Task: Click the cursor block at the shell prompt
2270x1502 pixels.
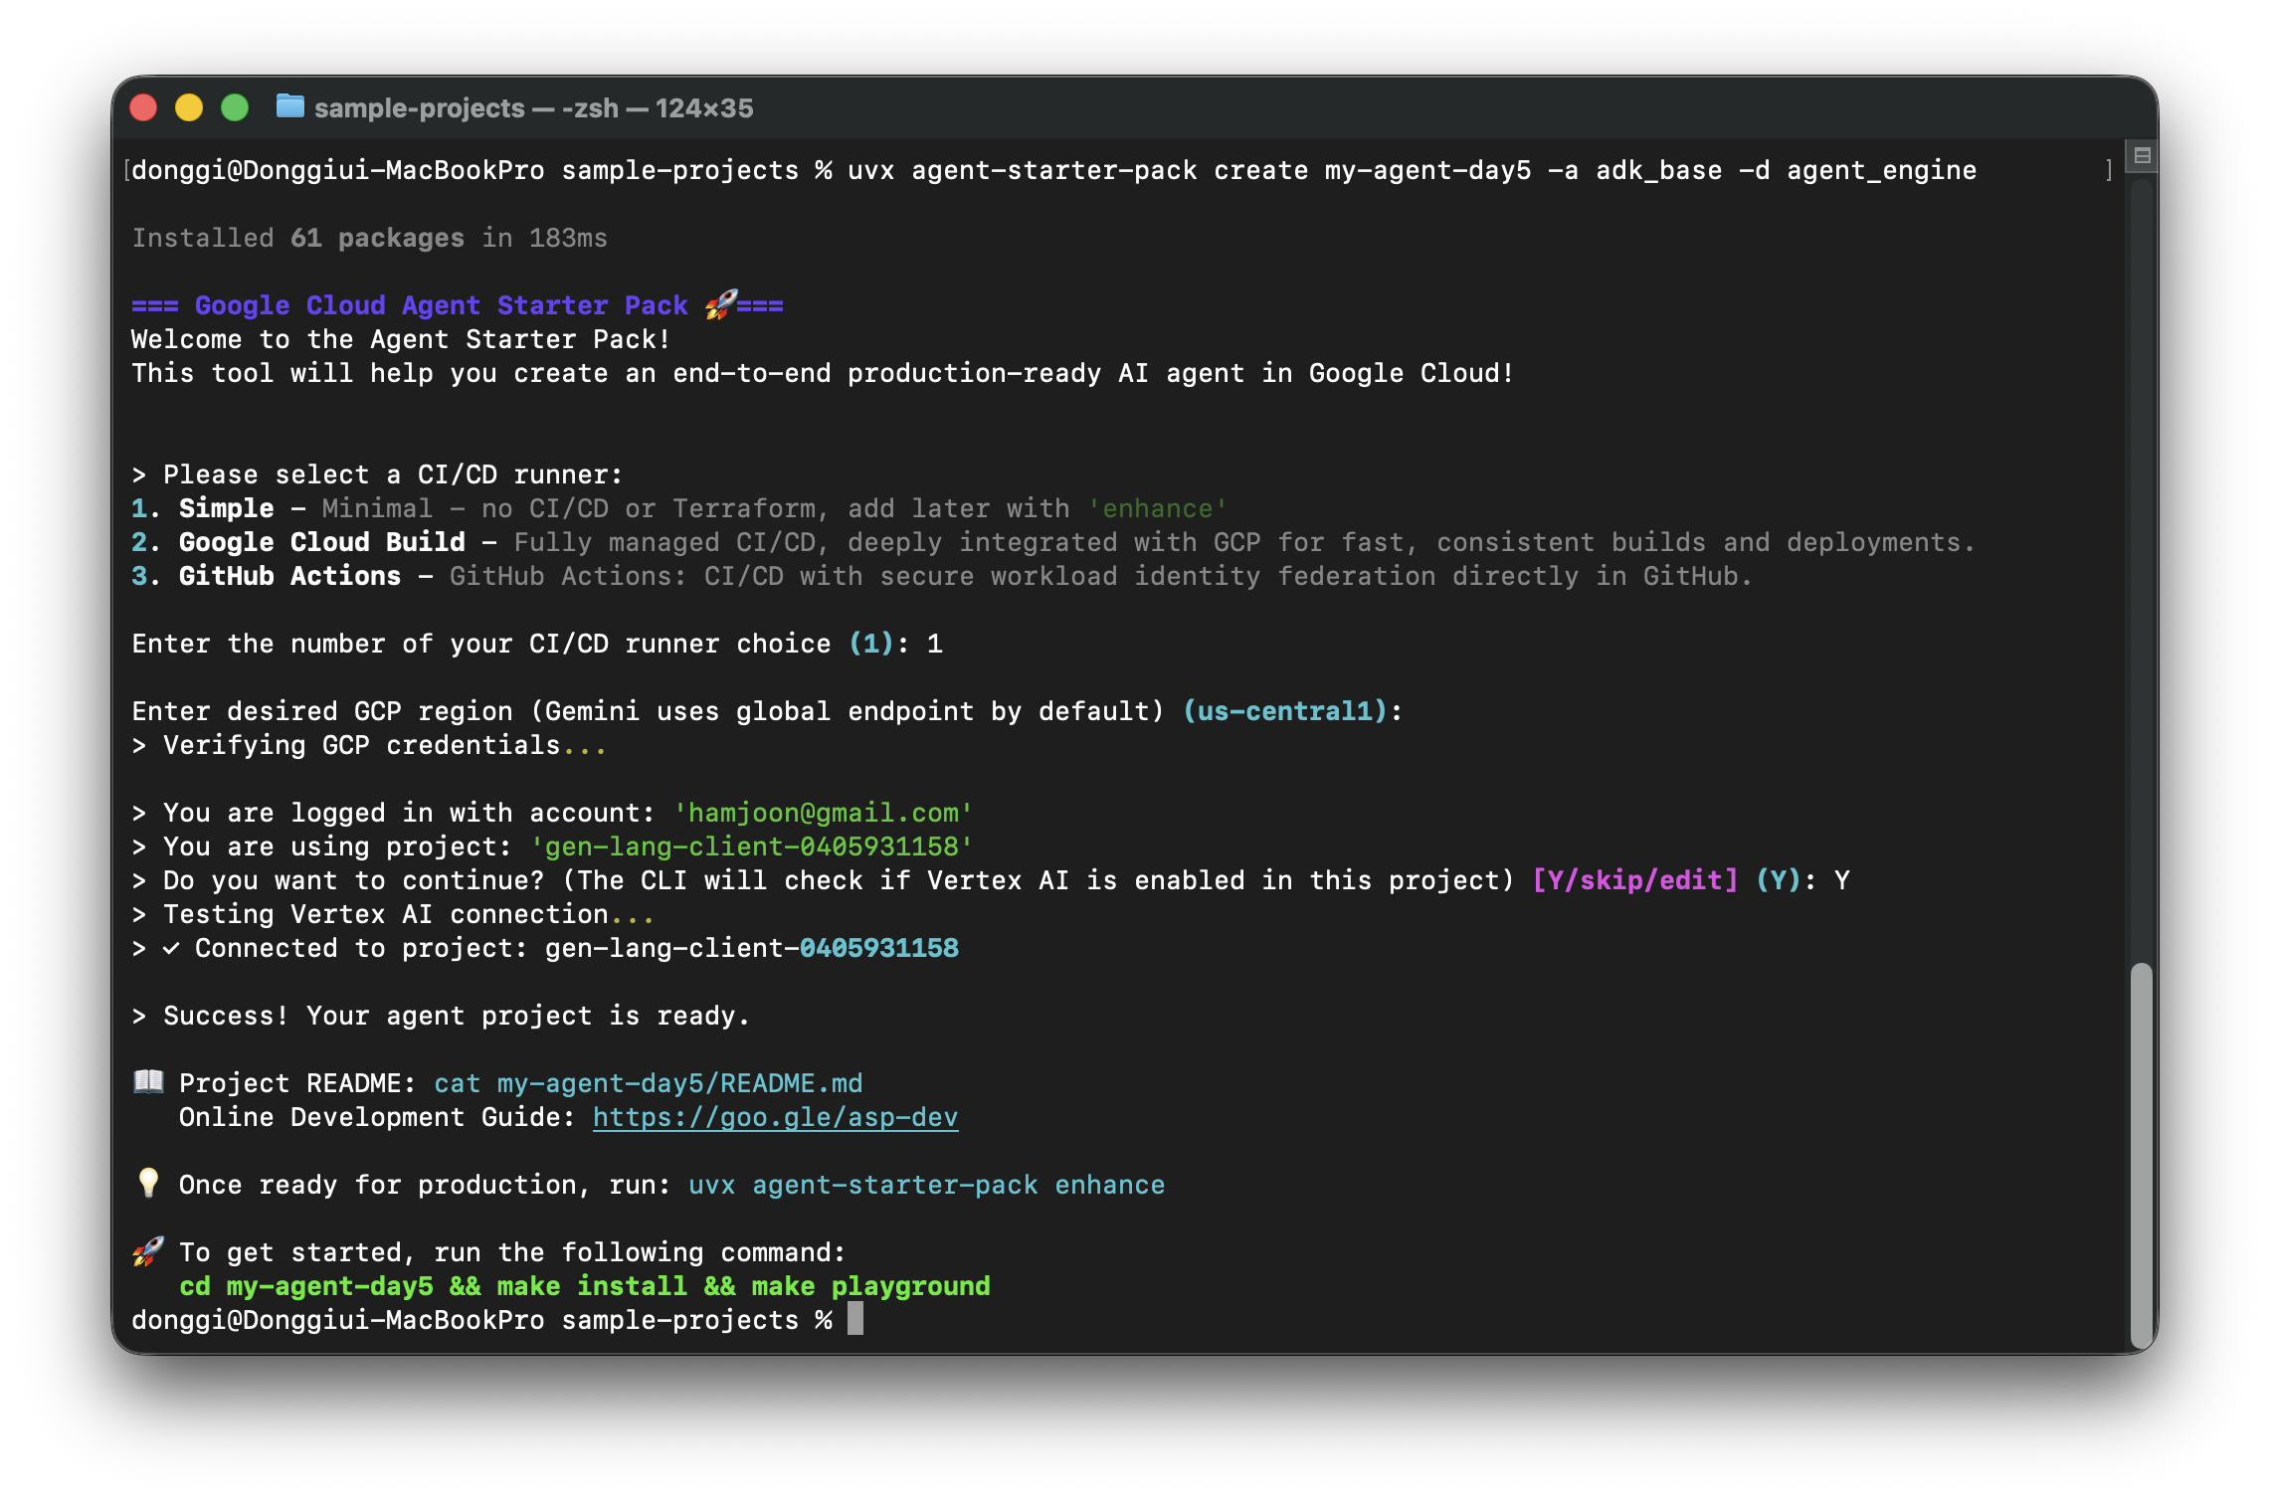Action: [855, 1320]
